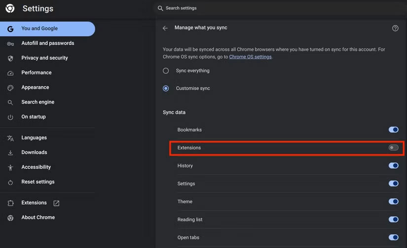Screen dimensions: 407x248
Task: Enable the Extensions sync toggle
Action: pyautogui.click(x=393, y=148)
